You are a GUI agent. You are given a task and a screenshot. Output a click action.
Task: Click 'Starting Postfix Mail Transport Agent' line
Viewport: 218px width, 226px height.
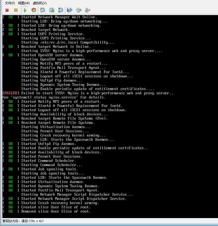63,68
